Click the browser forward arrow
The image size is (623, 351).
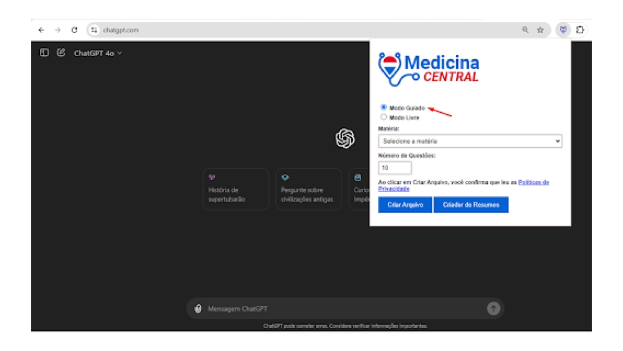pos(58,30)
